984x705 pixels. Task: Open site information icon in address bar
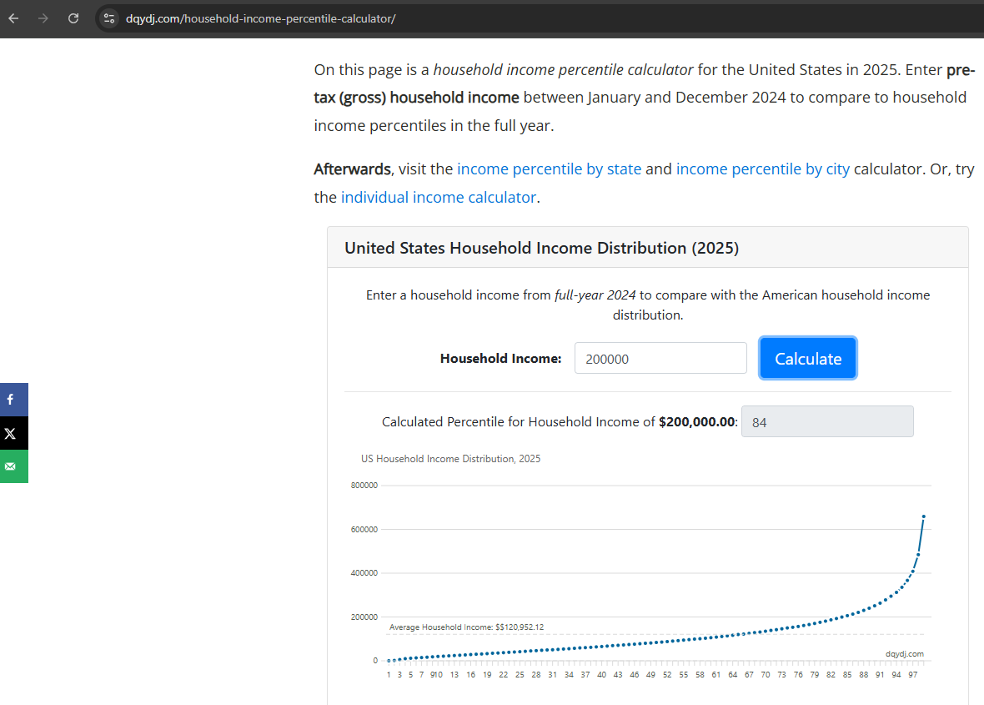click(x=109, y=18)
